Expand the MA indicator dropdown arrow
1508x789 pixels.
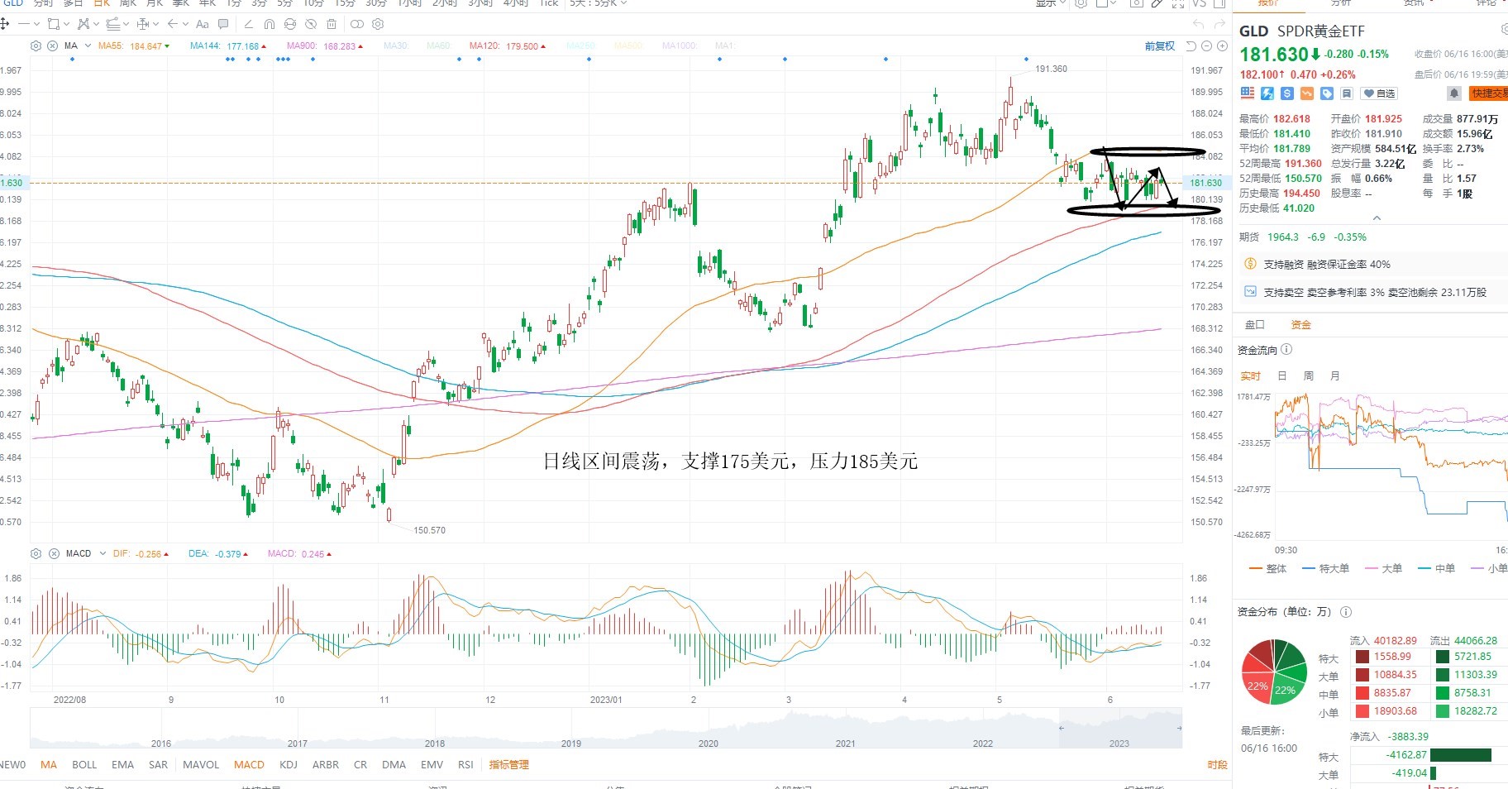pos(87,46)
